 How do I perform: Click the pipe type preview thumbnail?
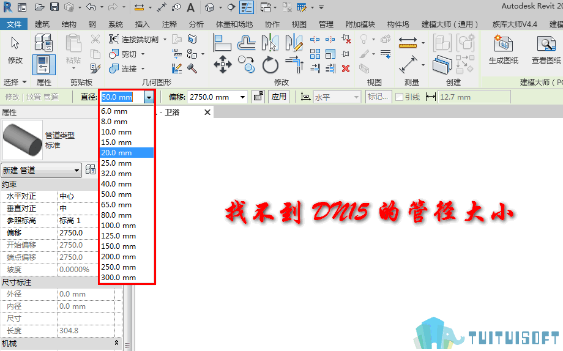point(22,140)
